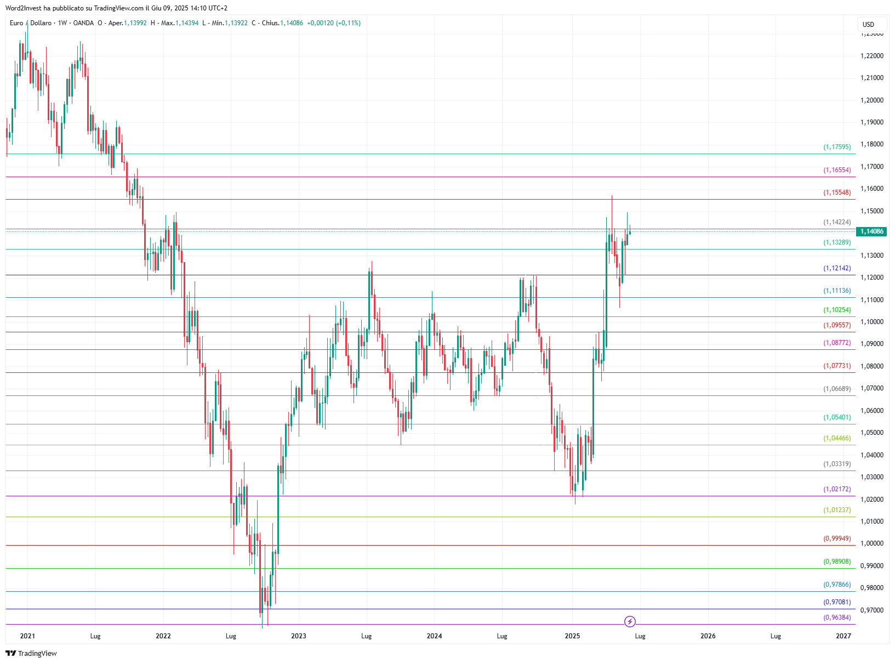
Task: Select the 1,15548 level label
Action: (837, 192)
